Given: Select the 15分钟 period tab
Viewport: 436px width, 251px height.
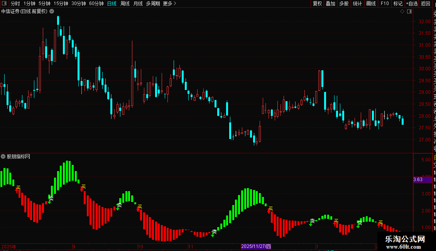Looking at the screenshot, I should 61,3.
